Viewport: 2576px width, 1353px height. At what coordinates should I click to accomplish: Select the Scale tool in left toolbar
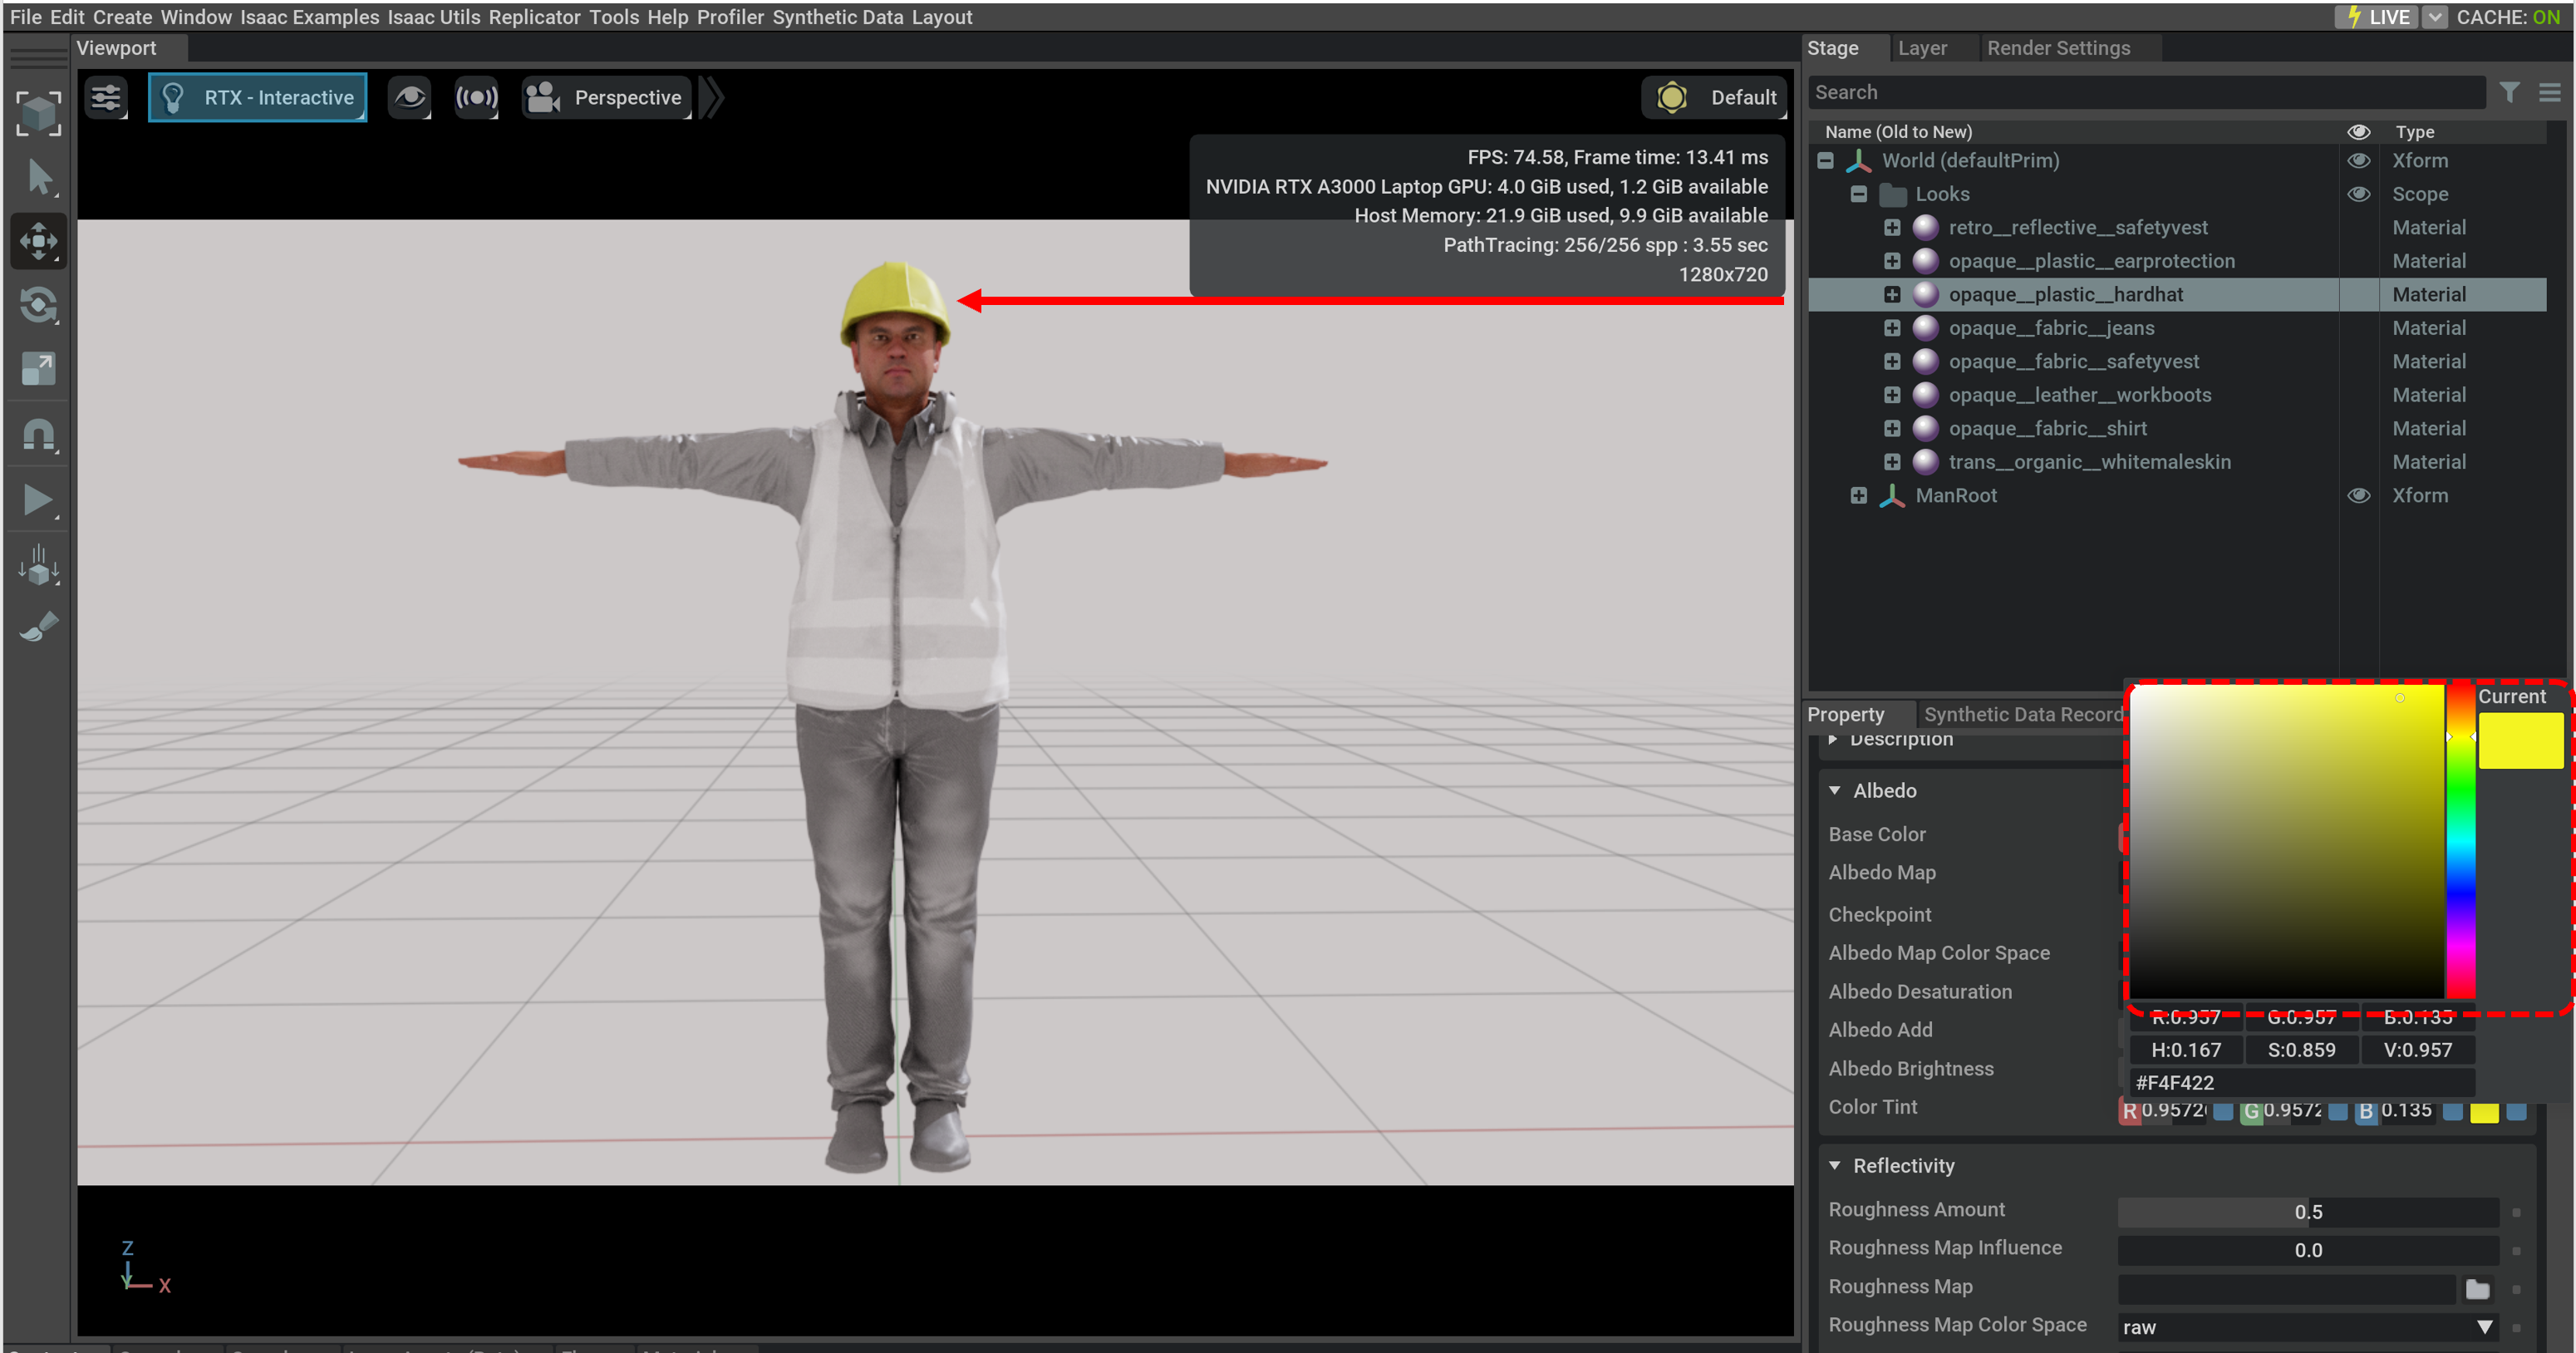point(38,369)
